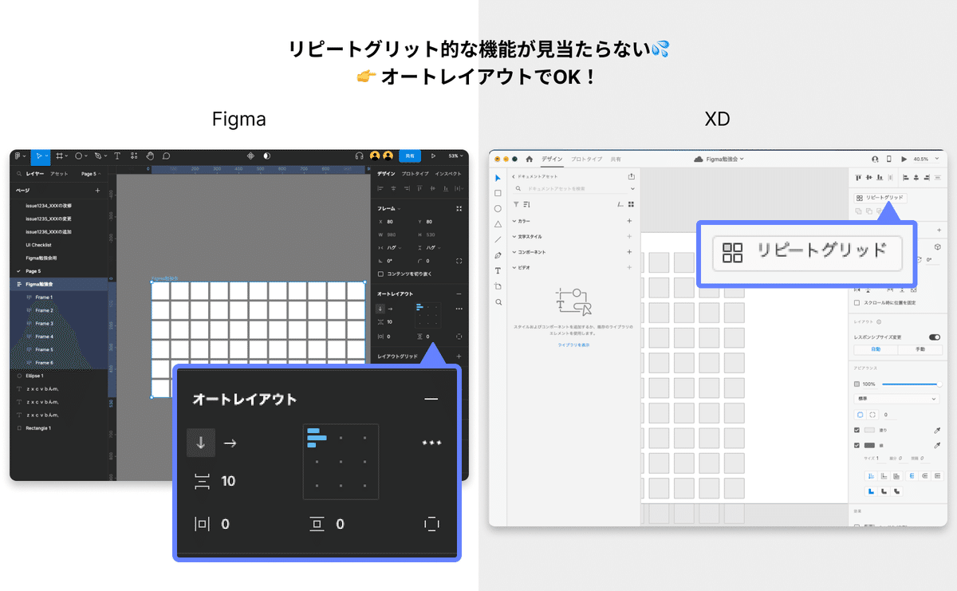957x591 pixels.
Task: Enable コンテンツを切り抜く checkbox in Figma
Action: click(x=380, y=274)
